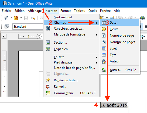The height and width of the screenshot is (113, 147).
Task: Click the Hyperlien globe icon in menu
Action: (48, 49)
